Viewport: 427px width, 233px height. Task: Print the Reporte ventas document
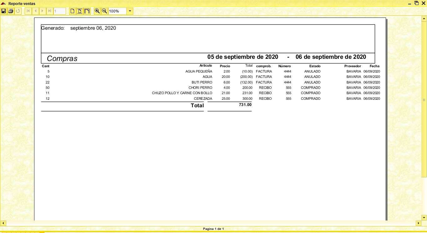pos(10,11)
